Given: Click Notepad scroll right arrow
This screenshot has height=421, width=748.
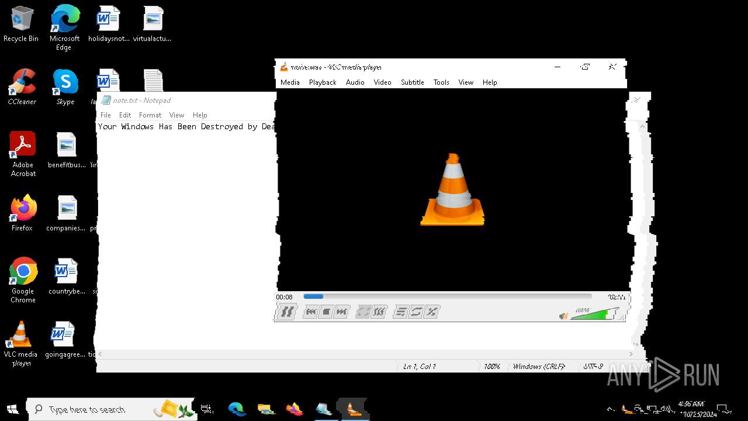Looking at the screenshot, I should (631, 354).
